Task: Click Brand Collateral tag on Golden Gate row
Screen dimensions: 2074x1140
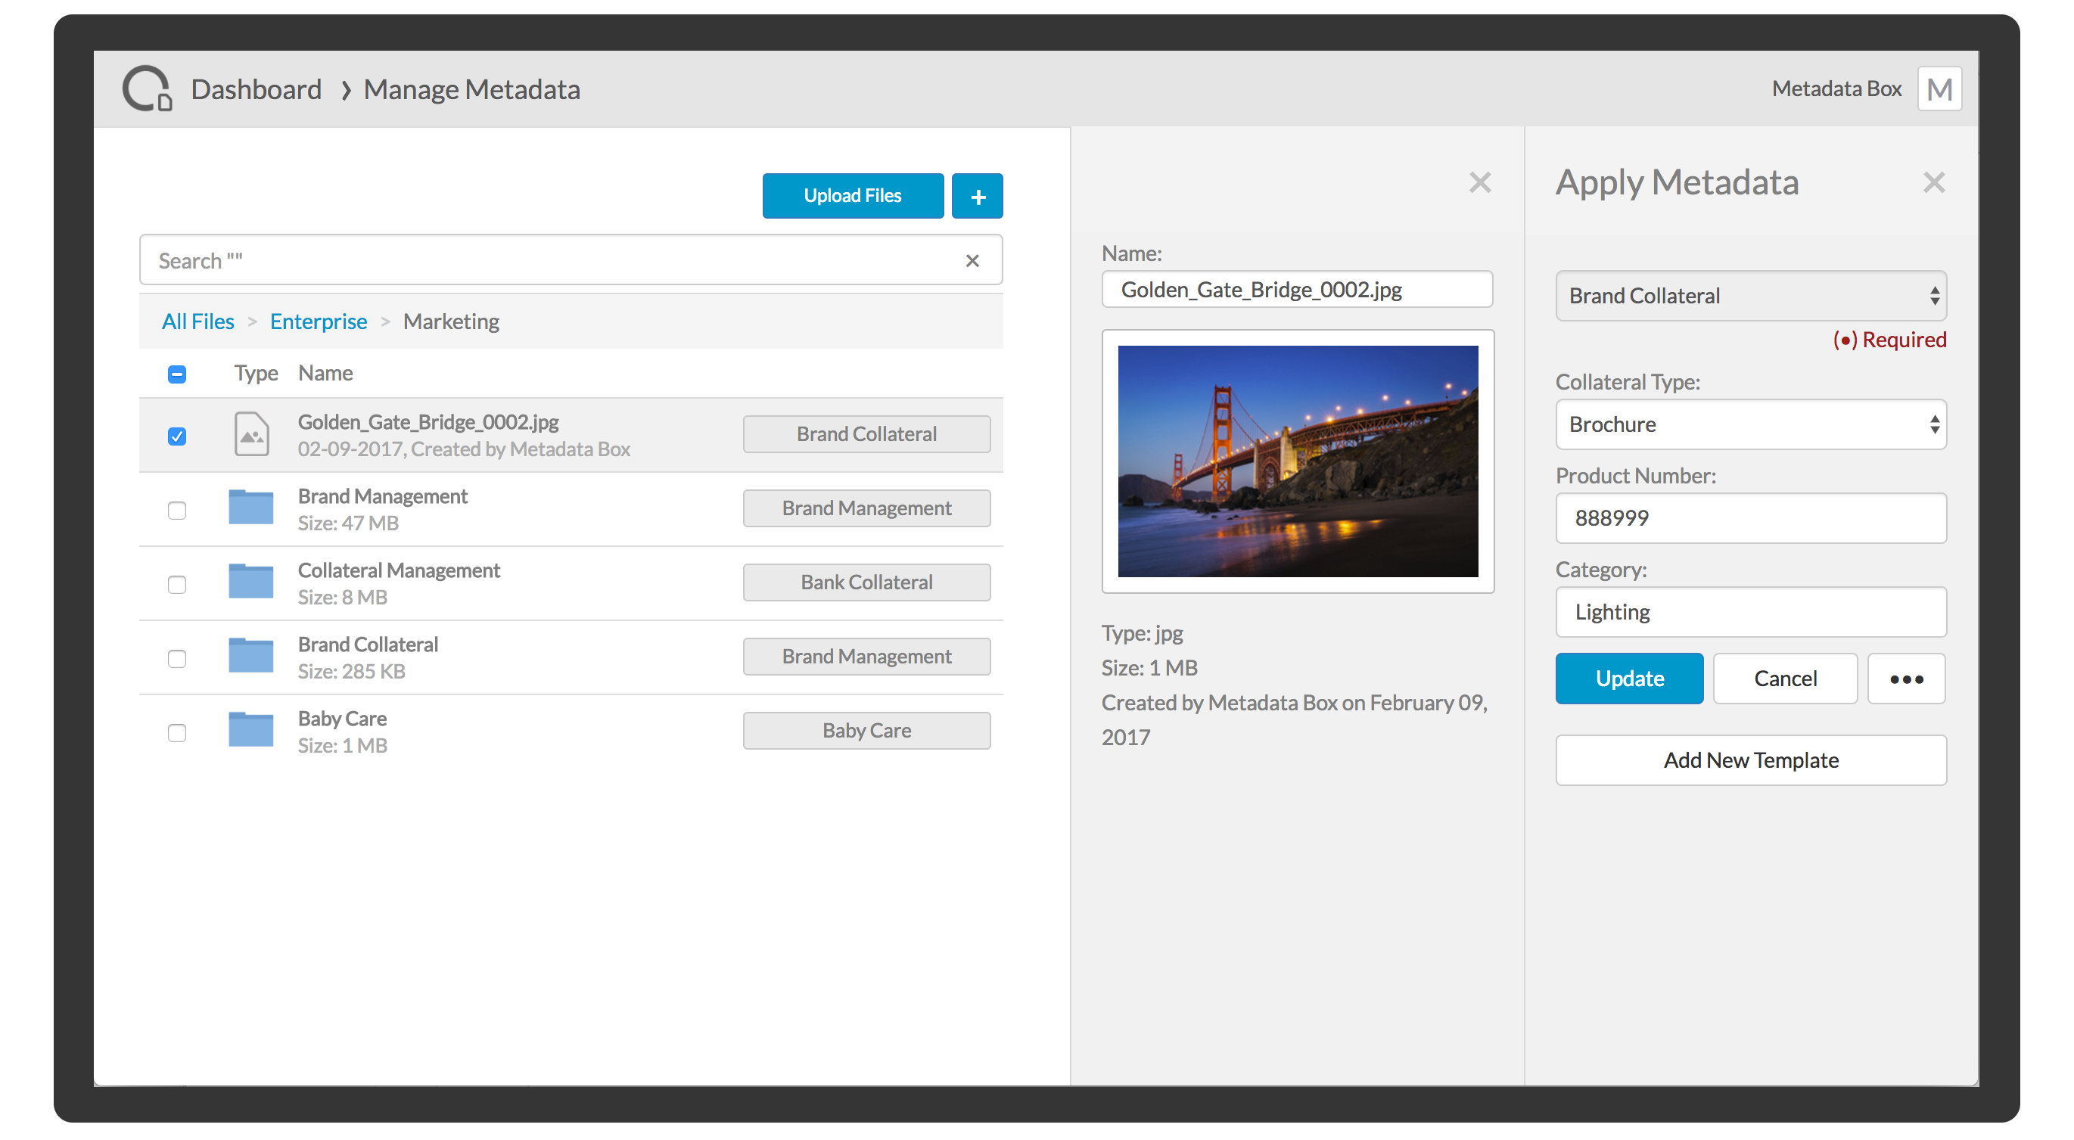Action: (x=866, y=434)
